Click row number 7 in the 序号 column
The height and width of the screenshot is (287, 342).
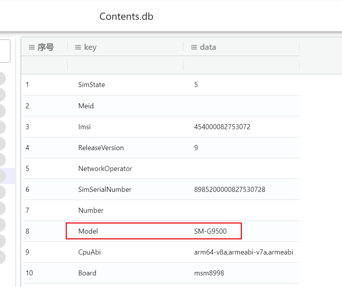(x=27, y=210)
